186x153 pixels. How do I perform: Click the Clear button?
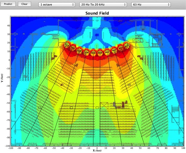(x=24, y=4)
